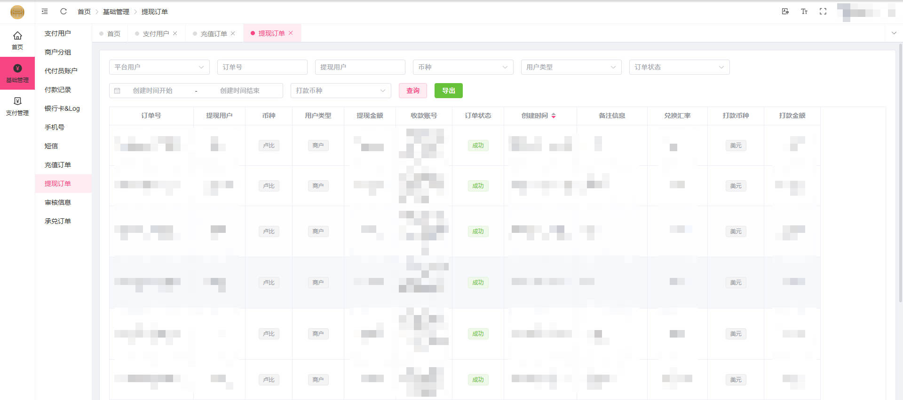Collapse the sidebar with the menu fold icon
The height and width of the screenshot is (400, 903).
(x=45, y=11)
